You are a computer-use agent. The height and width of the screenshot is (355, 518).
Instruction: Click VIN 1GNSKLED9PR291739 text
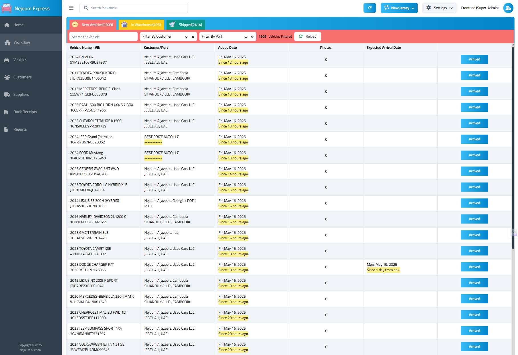88,126
